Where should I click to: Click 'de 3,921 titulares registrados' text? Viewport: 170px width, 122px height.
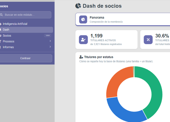106,44
